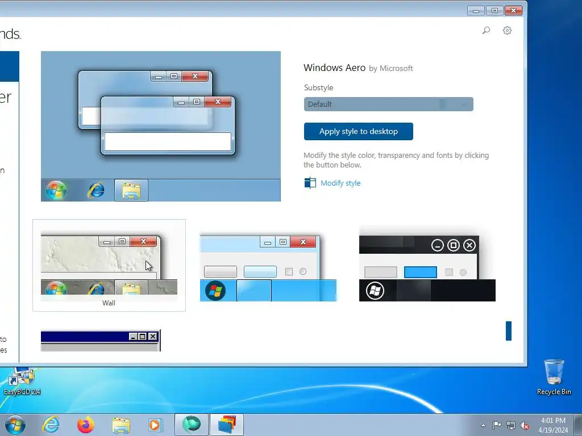The width and height of the screenshot is (582, 436).
Task: Select the Recycle Bin desktop icon
Action: [x=554, y=377]
